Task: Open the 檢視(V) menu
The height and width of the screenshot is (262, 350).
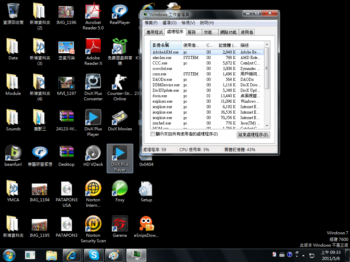Action: pyautogui.click(x=188, y=23)
